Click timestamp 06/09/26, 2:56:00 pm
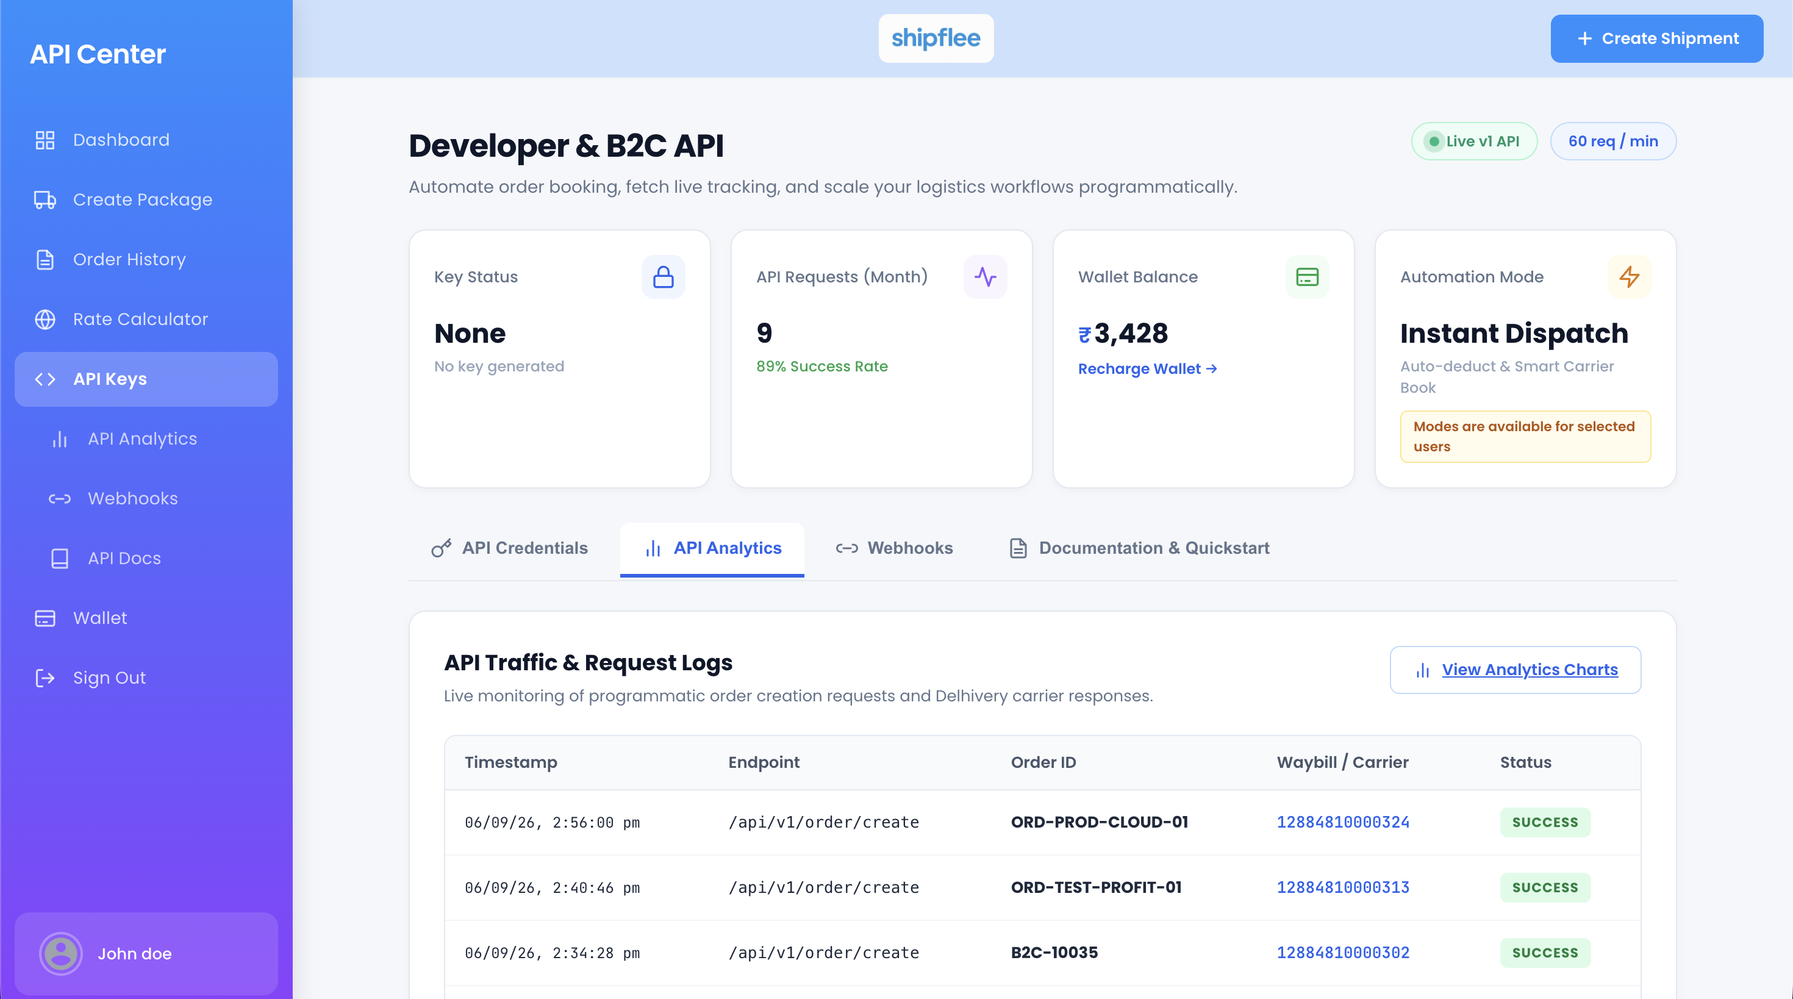 [x=552, y=823]
